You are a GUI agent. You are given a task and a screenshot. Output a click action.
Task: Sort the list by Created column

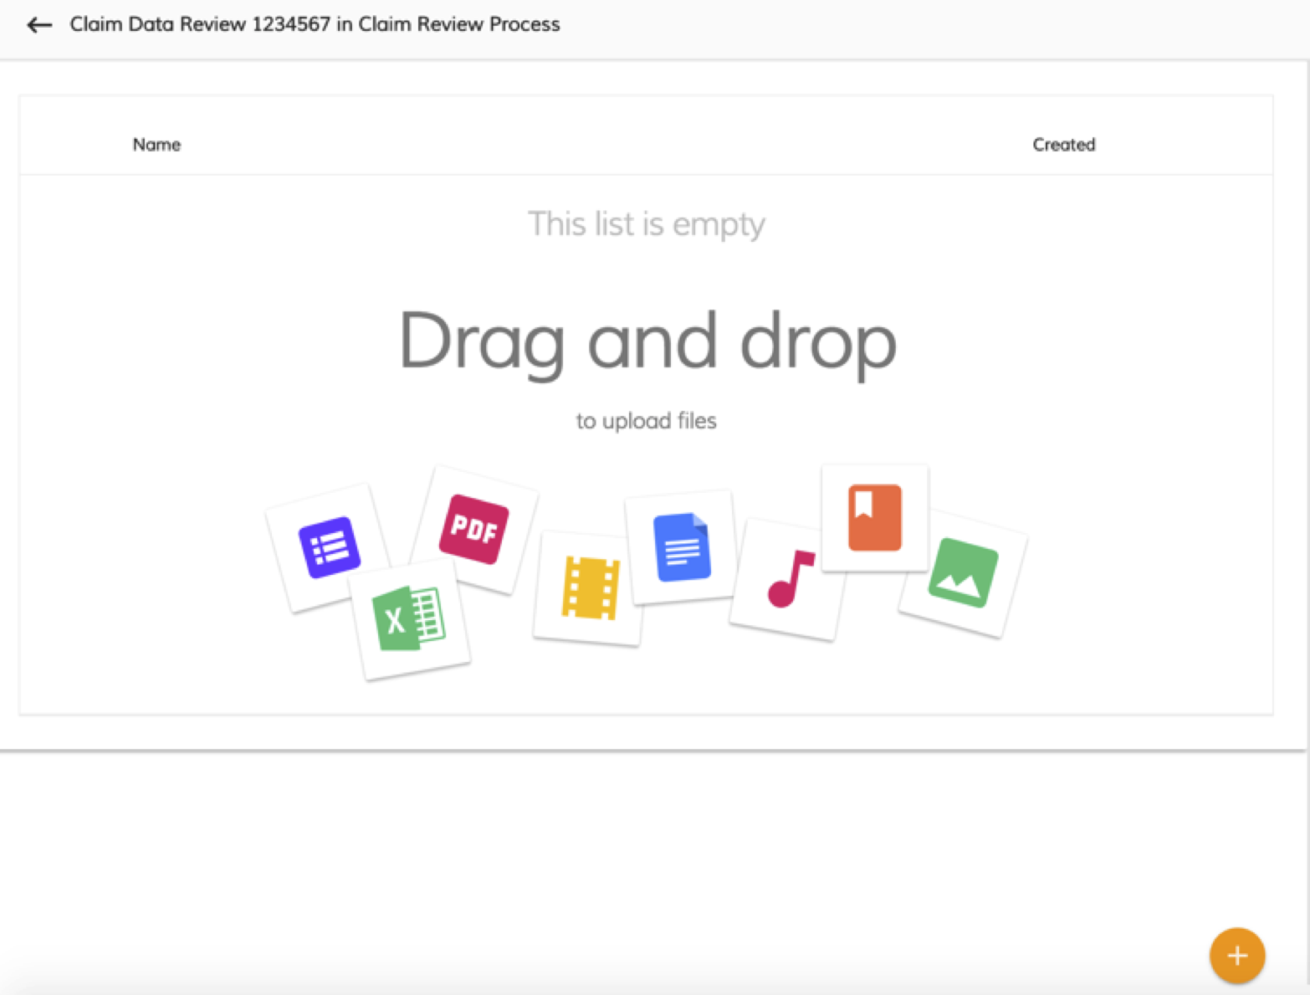[1063, 145]
